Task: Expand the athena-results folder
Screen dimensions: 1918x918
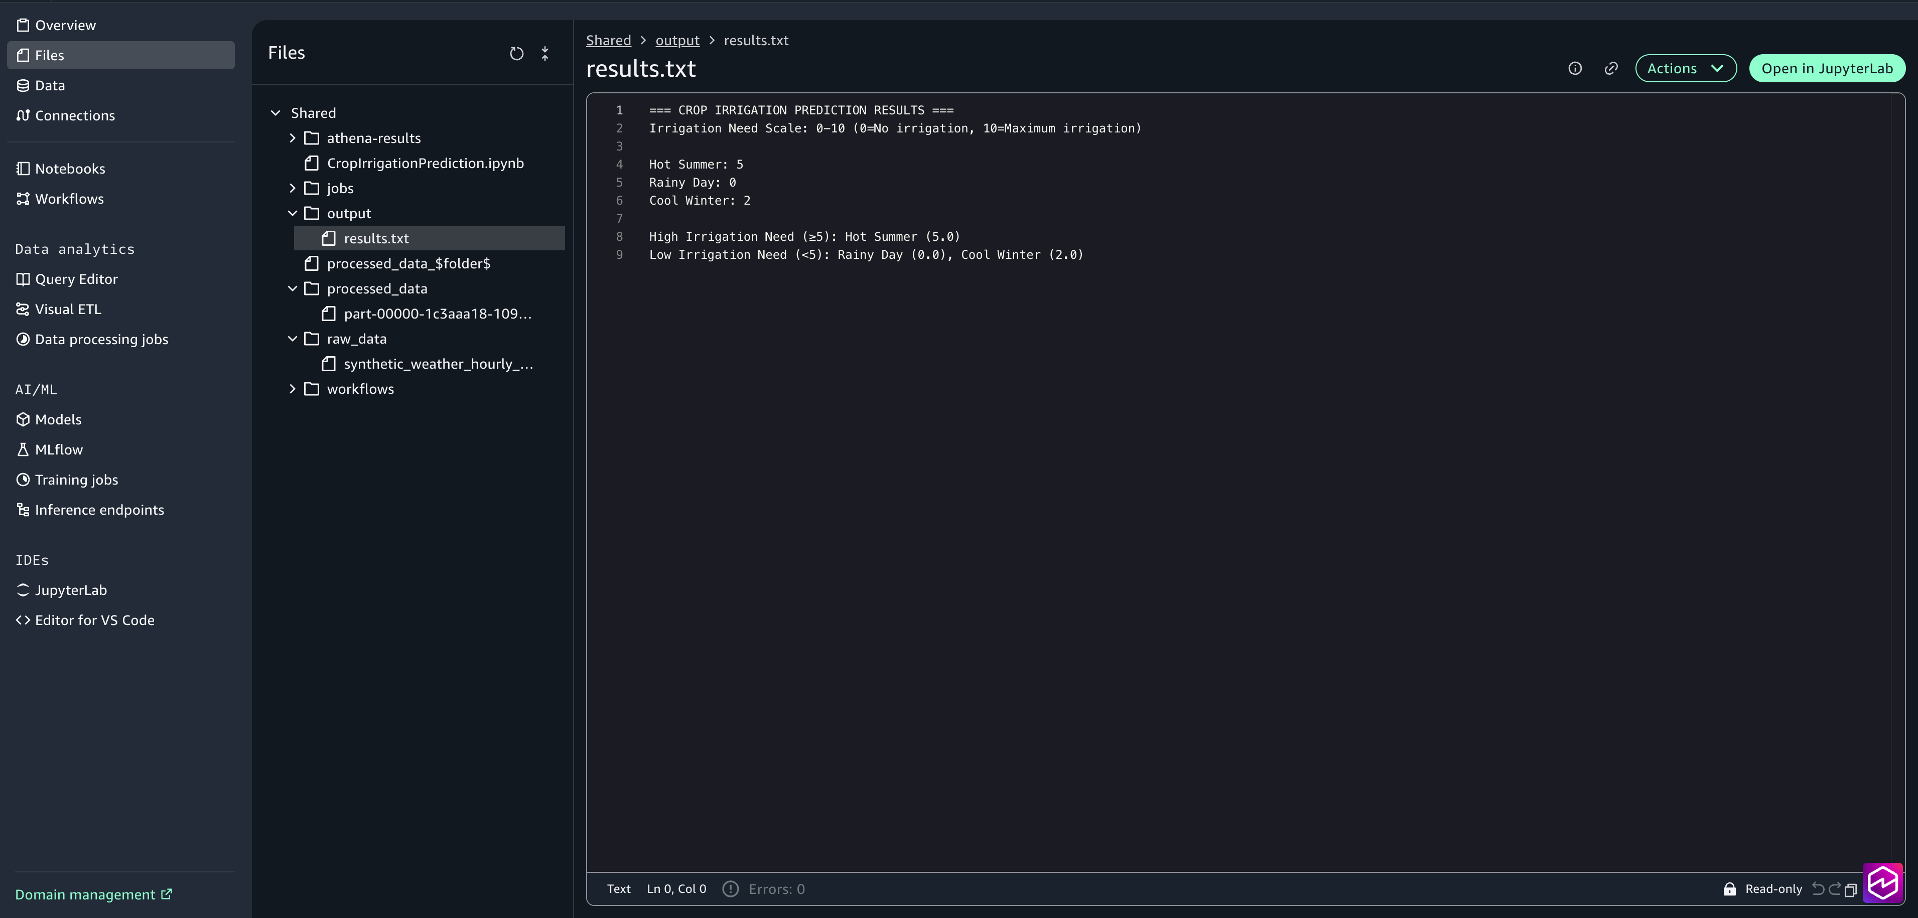Action: [x=293, y=138]
